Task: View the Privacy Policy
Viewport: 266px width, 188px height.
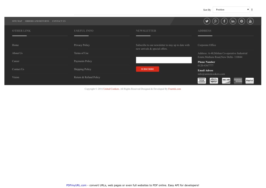Action: click(x=82, y=45)
